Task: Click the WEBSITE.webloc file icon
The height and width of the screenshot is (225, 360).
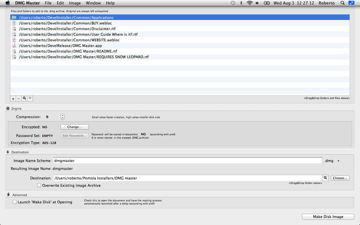Action: [14, 40]
